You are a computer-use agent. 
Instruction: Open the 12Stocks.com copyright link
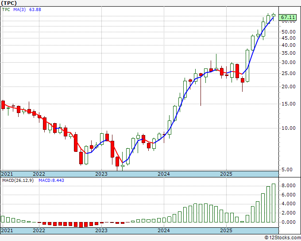[x=282, y=237]
